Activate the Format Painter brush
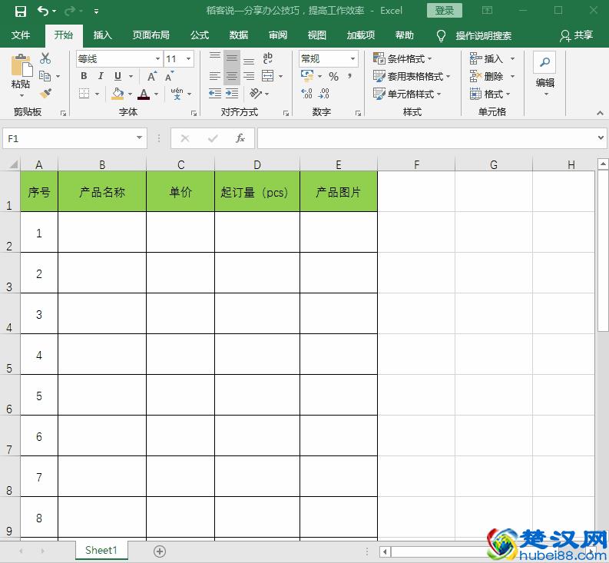609x563 pixels. (45, 93)
